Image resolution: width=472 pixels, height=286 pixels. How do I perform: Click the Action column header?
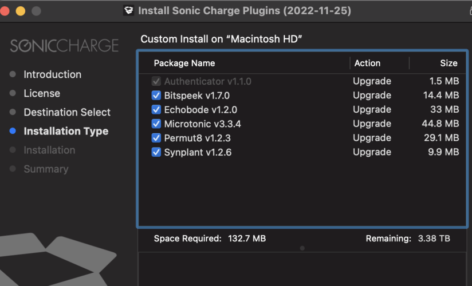pyautogui.click(x=367, y=63)
